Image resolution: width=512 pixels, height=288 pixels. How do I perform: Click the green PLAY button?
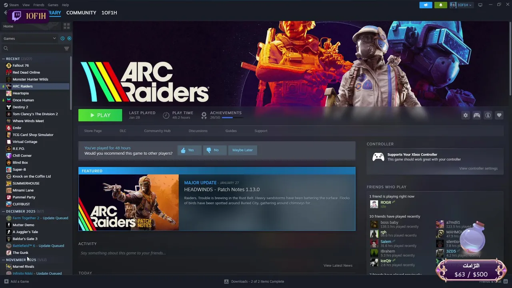click(x=100, y=115)
